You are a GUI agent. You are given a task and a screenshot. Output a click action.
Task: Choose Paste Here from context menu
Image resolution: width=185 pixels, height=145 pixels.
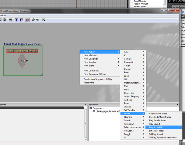(100, 83)
